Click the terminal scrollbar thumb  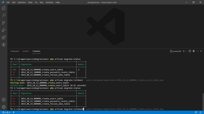tap(203, 102)
